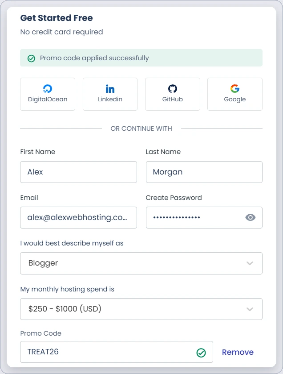Click into the Email input field
Screen dimensions: 283x374
78,217
